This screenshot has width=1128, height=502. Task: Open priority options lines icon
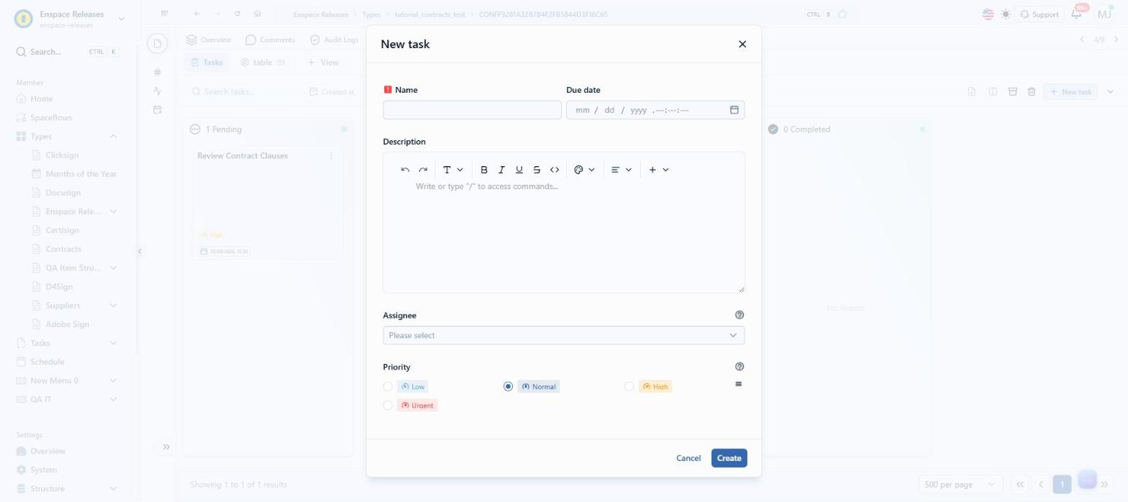click(x=738, y=384)
